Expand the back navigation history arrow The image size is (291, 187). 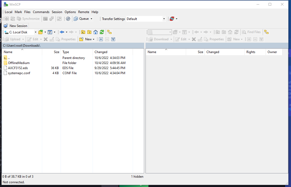[67, 32]
